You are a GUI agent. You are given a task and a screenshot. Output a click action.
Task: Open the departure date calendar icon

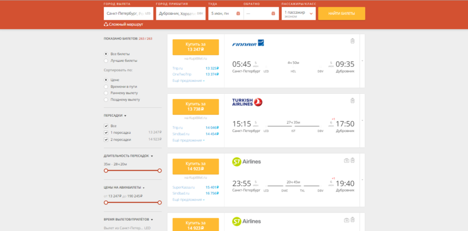point(237,13)
